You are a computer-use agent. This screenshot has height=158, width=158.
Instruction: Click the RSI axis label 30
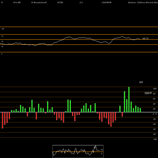coord(2,46)
